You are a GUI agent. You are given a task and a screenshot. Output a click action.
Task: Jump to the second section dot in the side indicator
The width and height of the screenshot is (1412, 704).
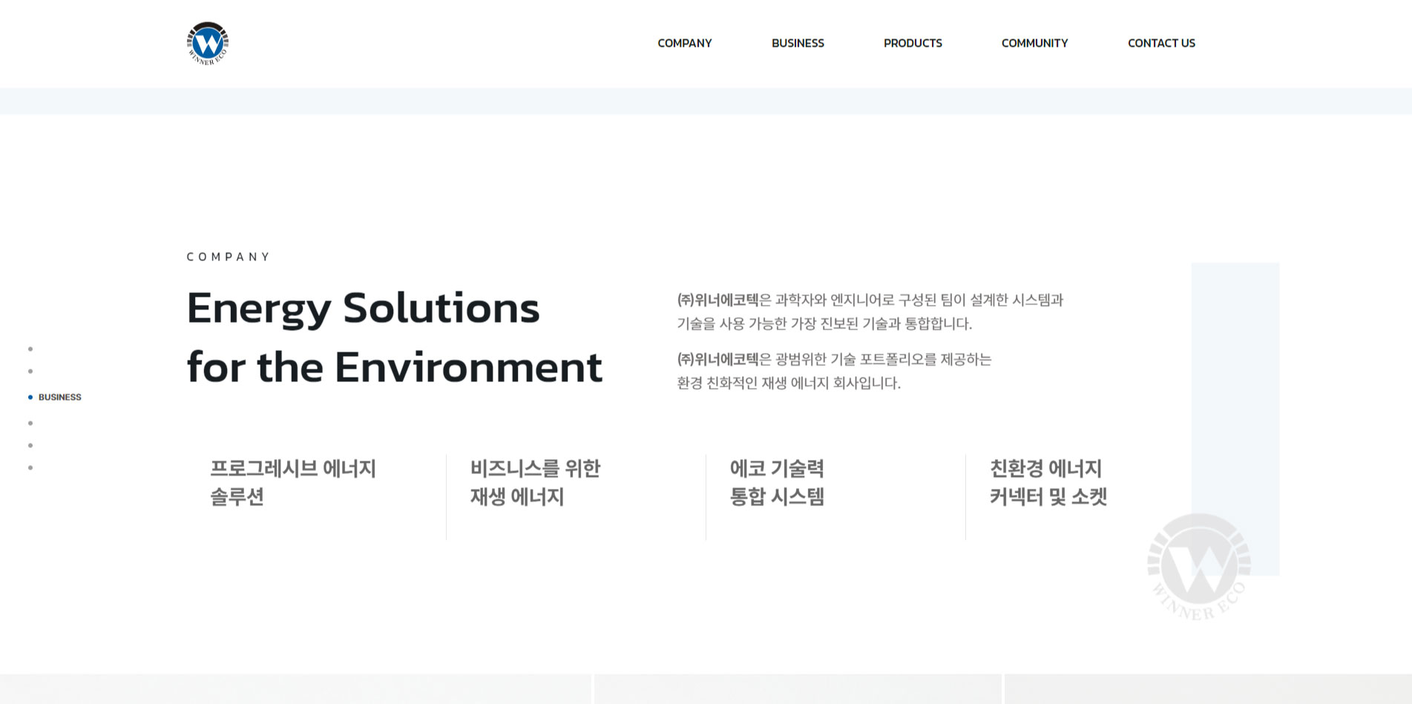point(30,371)
